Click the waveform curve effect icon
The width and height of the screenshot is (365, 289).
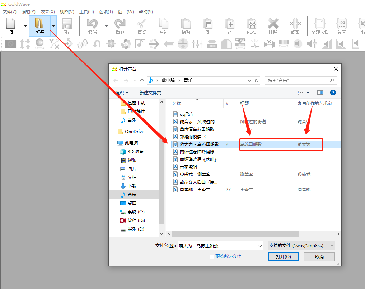click(83, 43)
